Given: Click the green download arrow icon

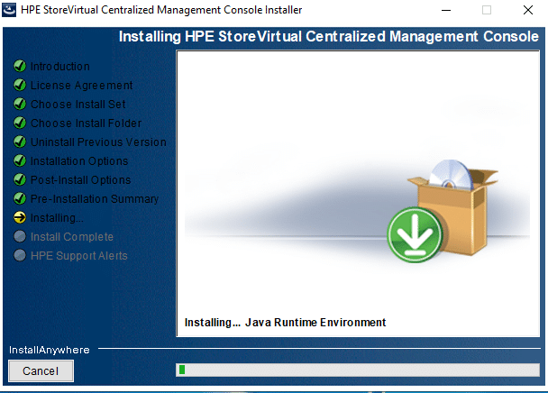Looking at the screenshot, I should click(x=415, y=234).
